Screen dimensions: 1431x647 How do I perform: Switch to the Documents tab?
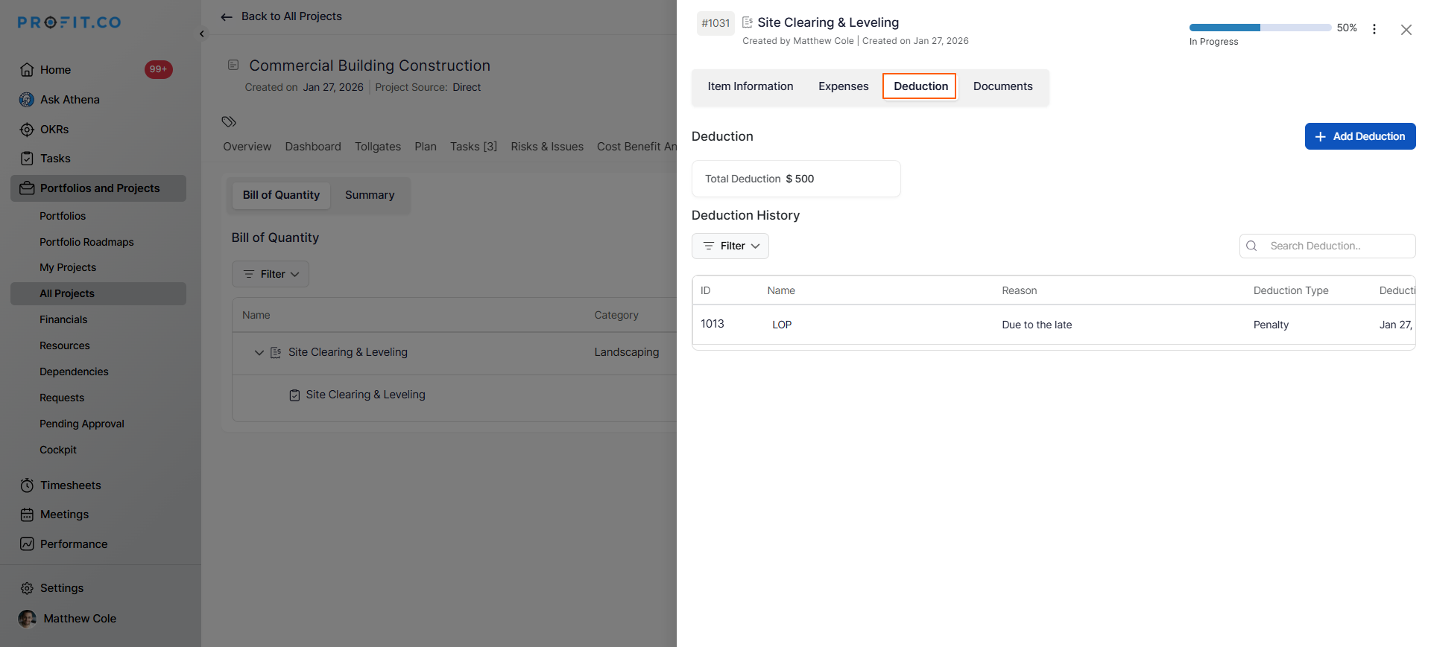point(1002,86)
